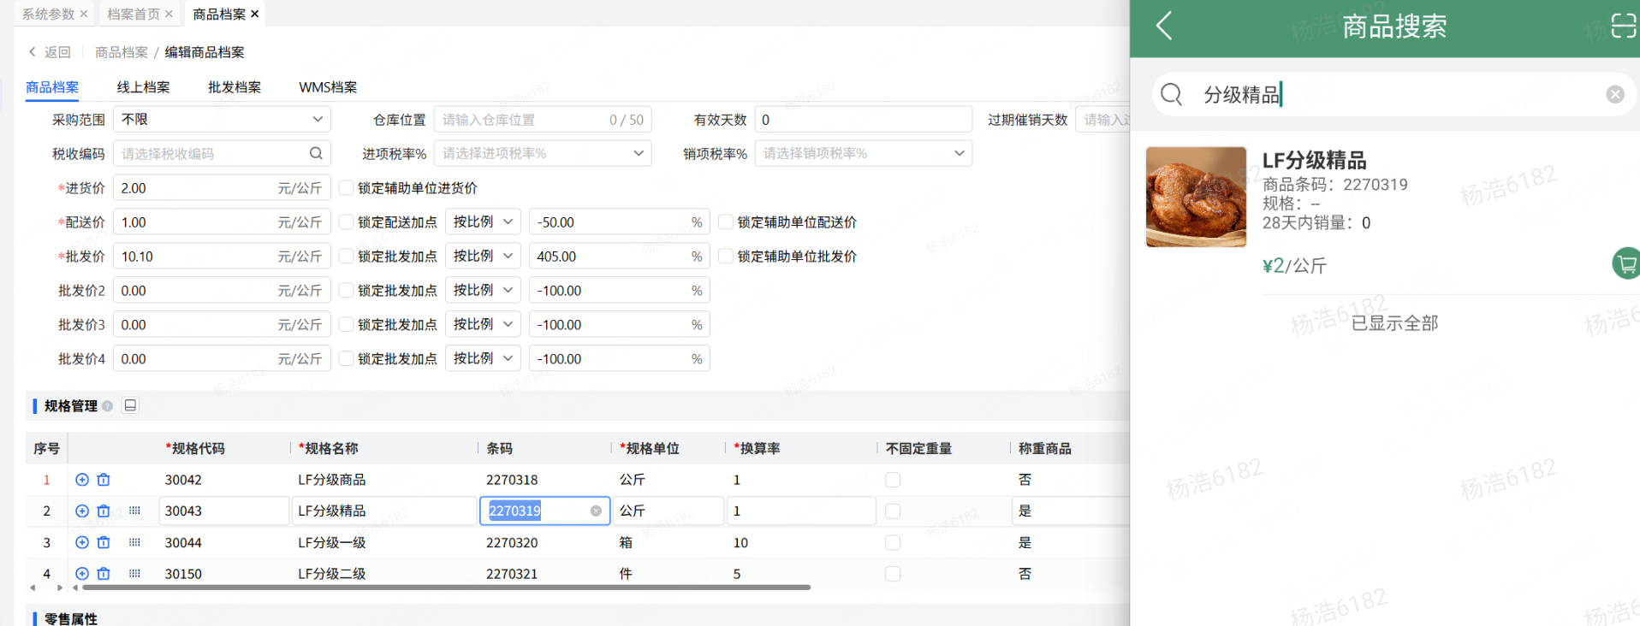Click the scroll right arrow under table
The image size is (1640, 626).
60,588
